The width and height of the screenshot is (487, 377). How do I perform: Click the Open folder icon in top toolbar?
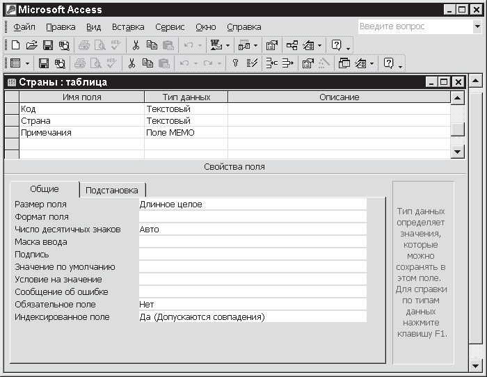pos(32,45)
